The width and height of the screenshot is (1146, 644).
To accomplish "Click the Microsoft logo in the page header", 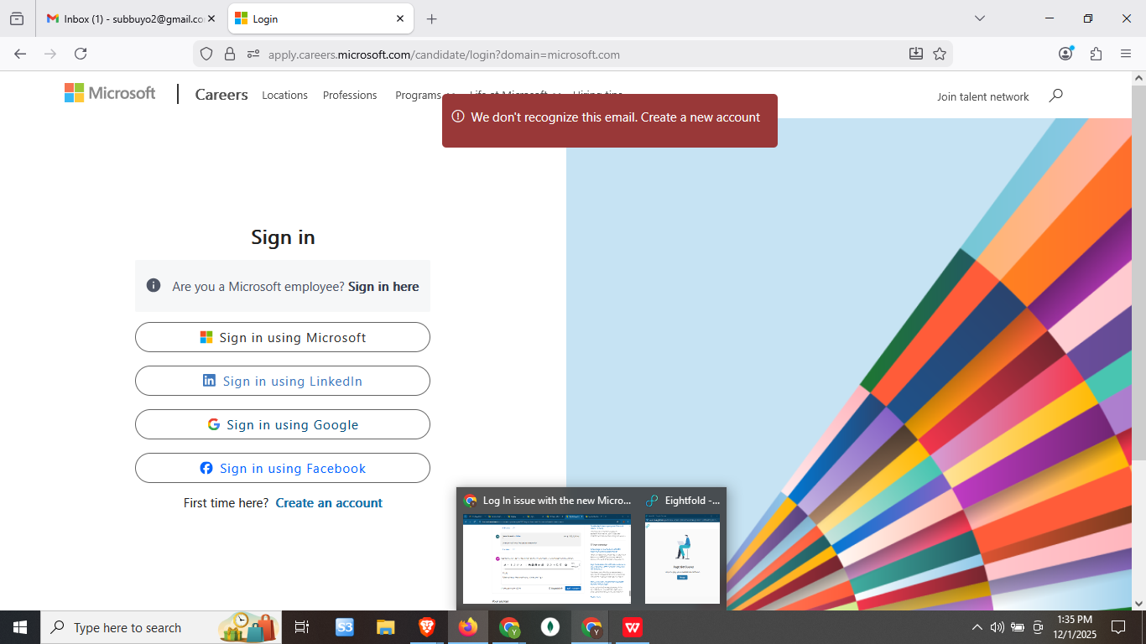I will point(109,92).
